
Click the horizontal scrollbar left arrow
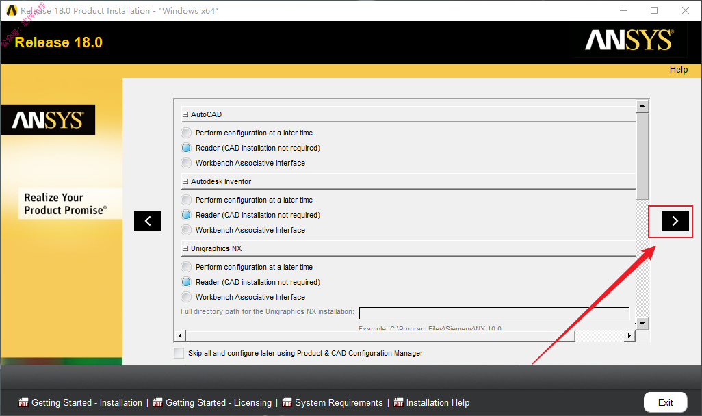point(180,335)
